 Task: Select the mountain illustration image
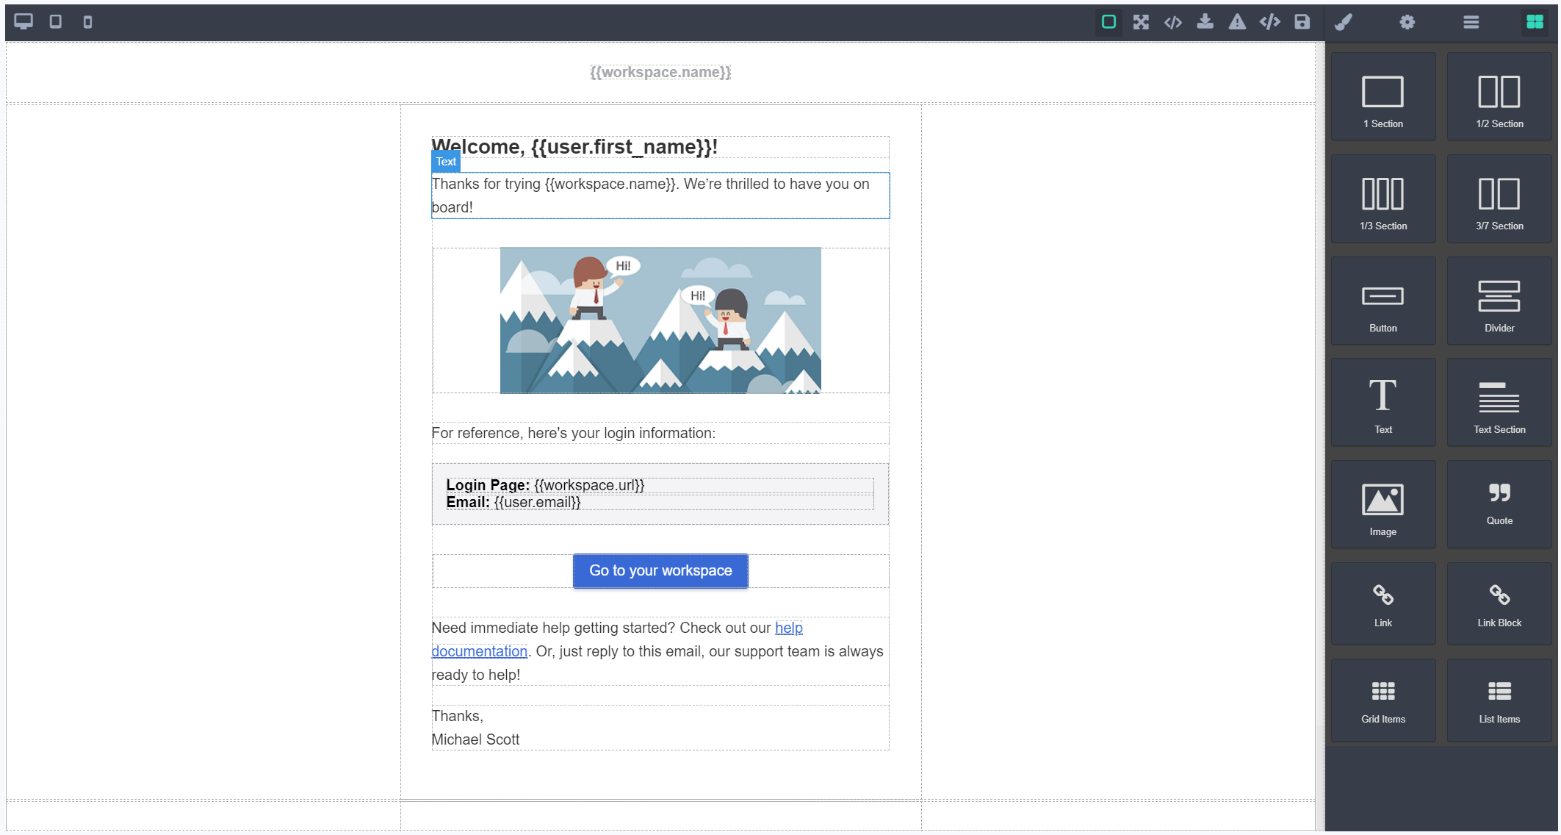pos(660,320)
